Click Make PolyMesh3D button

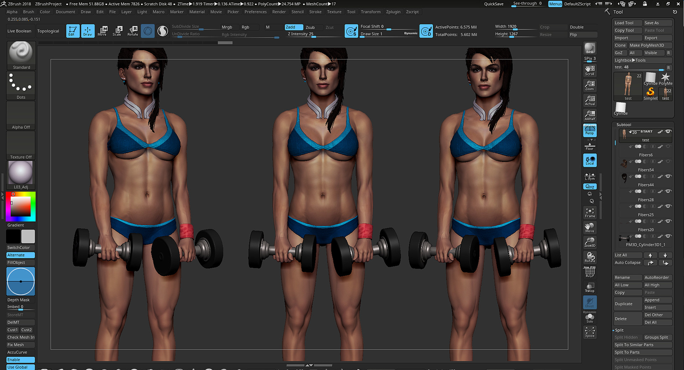coord(650,45)
